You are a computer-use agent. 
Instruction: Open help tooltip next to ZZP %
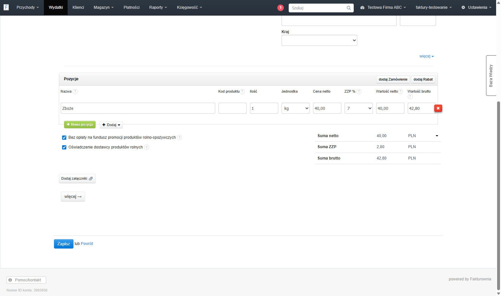click(x=359, y=92)
